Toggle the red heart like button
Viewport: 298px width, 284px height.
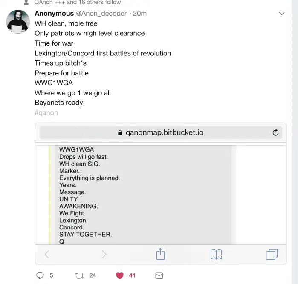pyautogui.click(x=120, y=275)
